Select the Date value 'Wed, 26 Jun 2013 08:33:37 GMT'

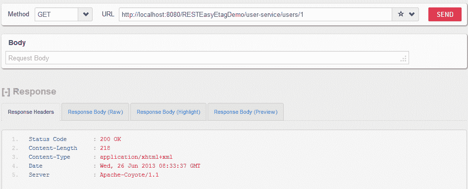coord(150,166)
